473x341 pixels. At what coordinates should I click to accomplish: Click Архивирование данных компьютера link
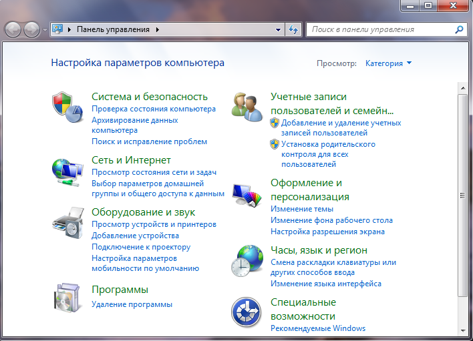pos(135,125)
